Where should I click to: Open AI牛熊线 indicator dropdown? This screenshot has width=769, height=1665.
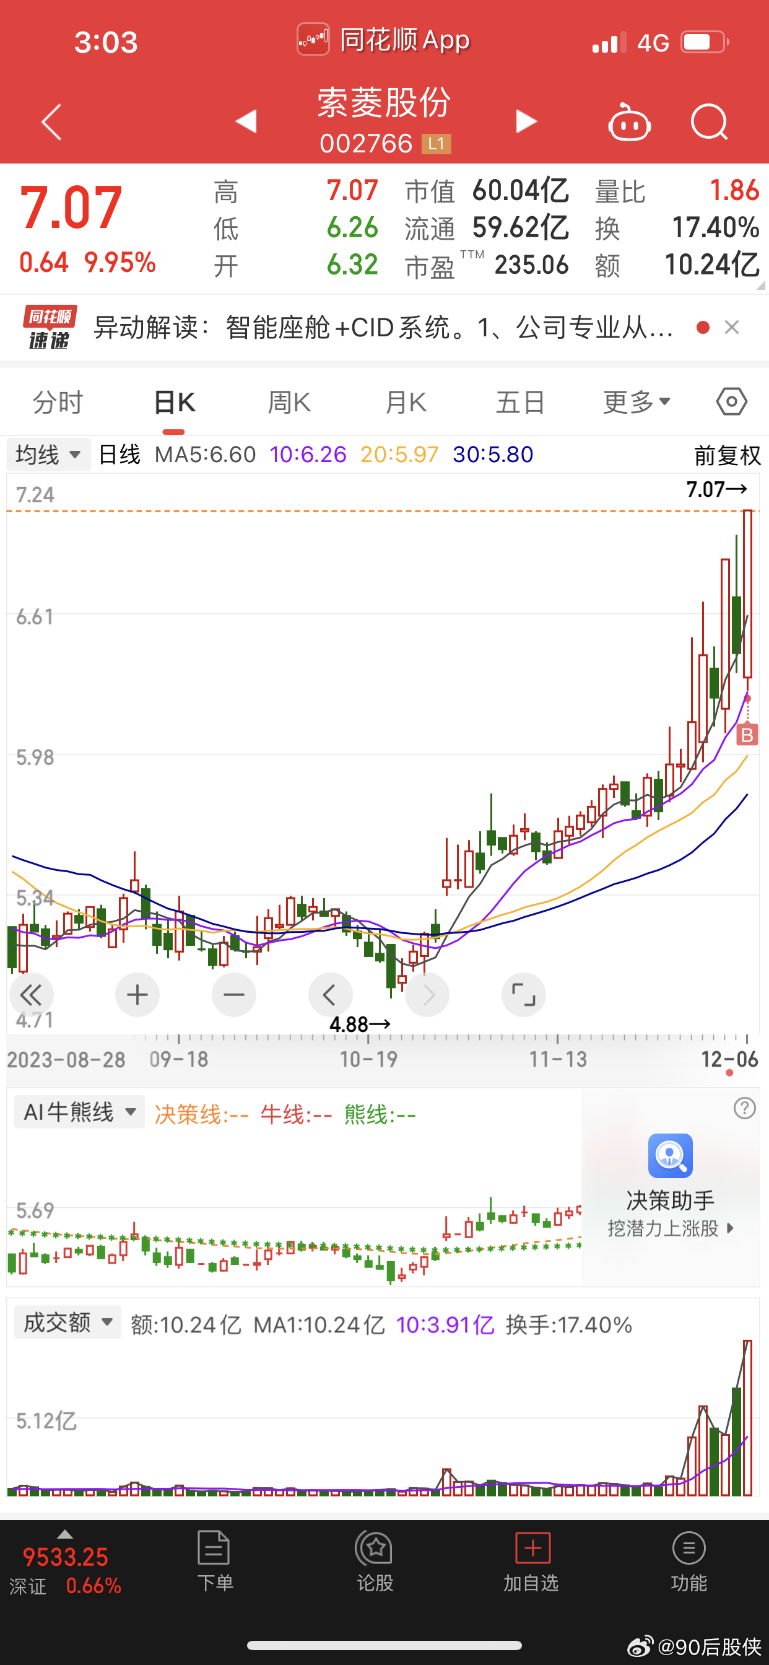click(79, 1112)
